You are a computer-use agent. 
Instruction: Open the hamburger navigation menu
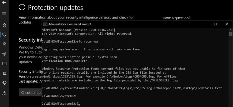(4, 13)
